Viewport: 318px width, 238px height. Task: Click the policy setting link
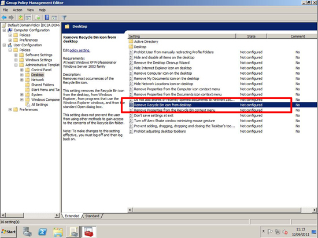click(x=80, y=50)
